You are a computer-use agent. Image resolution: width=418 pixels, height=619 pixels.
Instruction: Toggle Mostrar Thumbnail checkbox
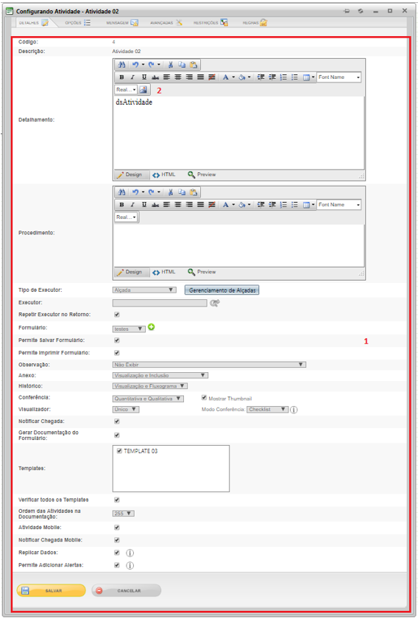pyautogui.click(x=204, y=398)
